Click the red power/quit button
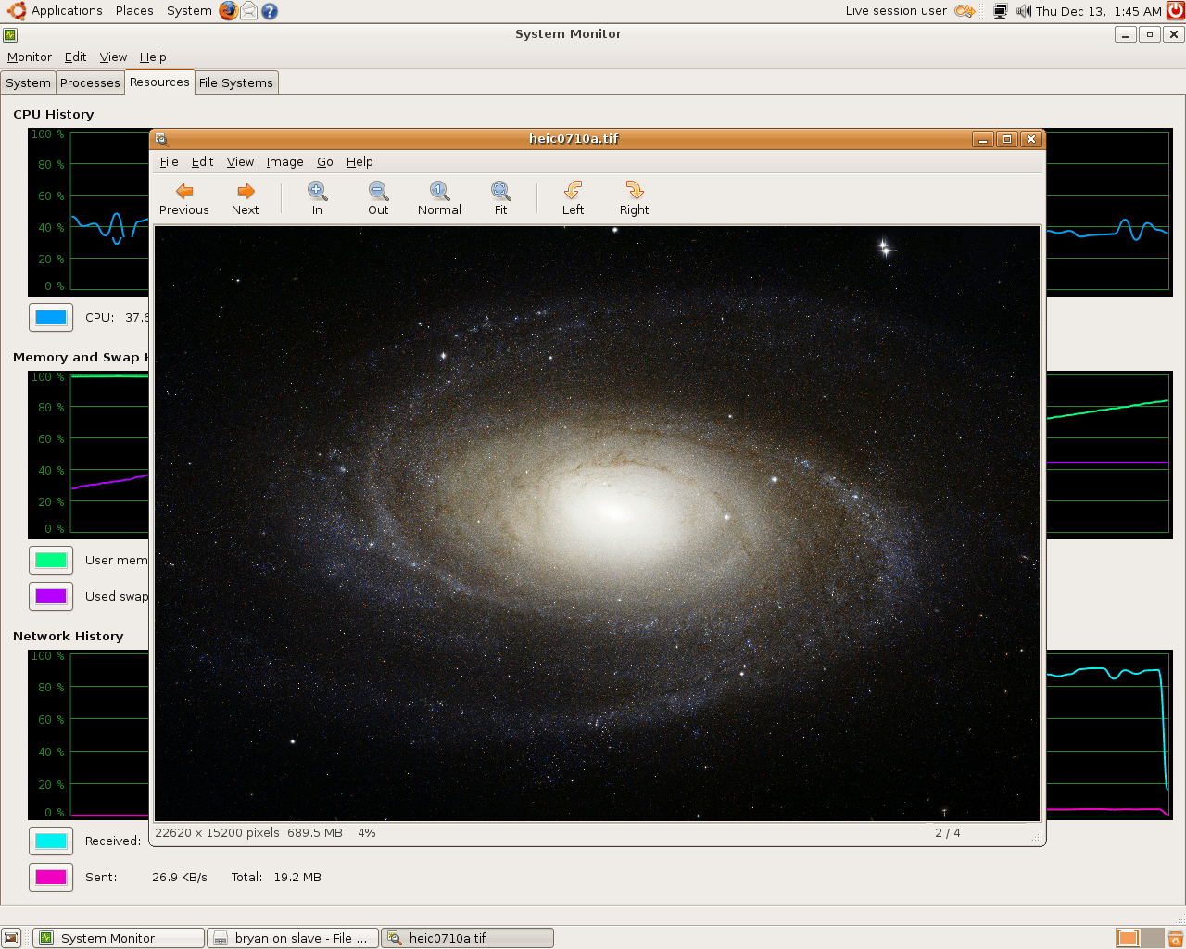This screenshot has height=949, width=1186. [x=1176, y=11]
